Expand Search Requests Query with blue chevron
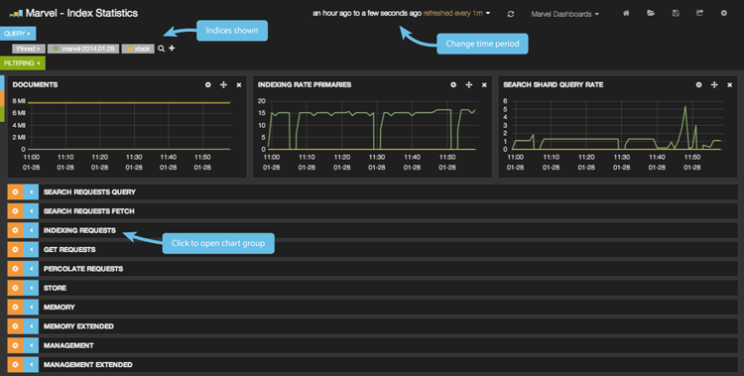 [31, 191]
